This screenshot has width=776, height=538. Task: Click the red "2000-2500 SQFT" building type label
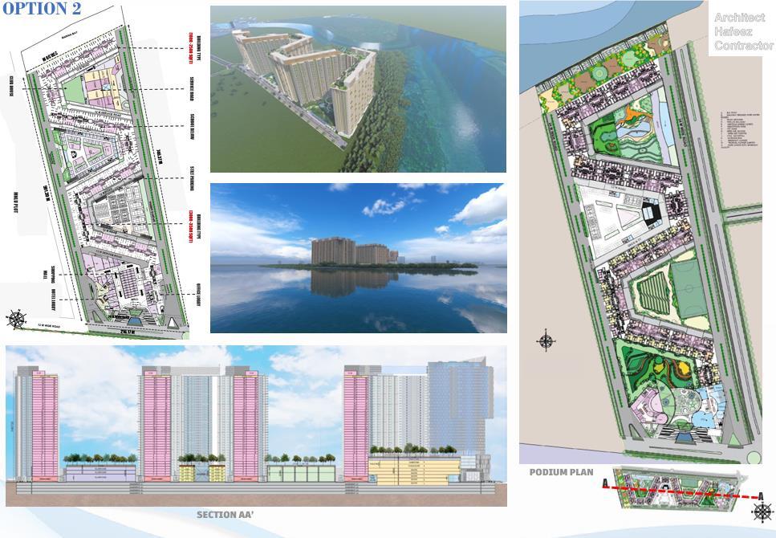[x=190, y=47]
